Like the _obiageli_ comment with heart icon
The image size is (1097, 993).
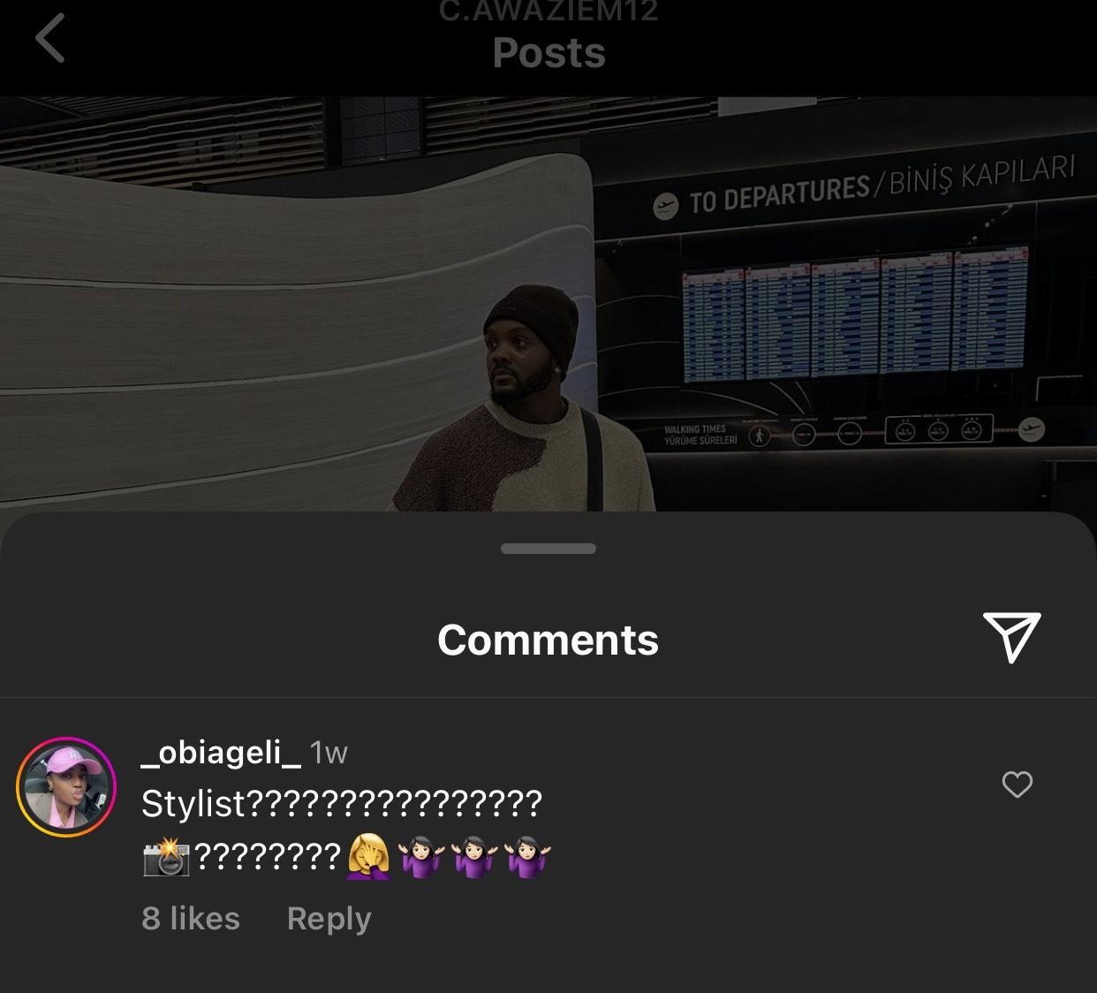pyautogui.click(x=1017, y=785)
